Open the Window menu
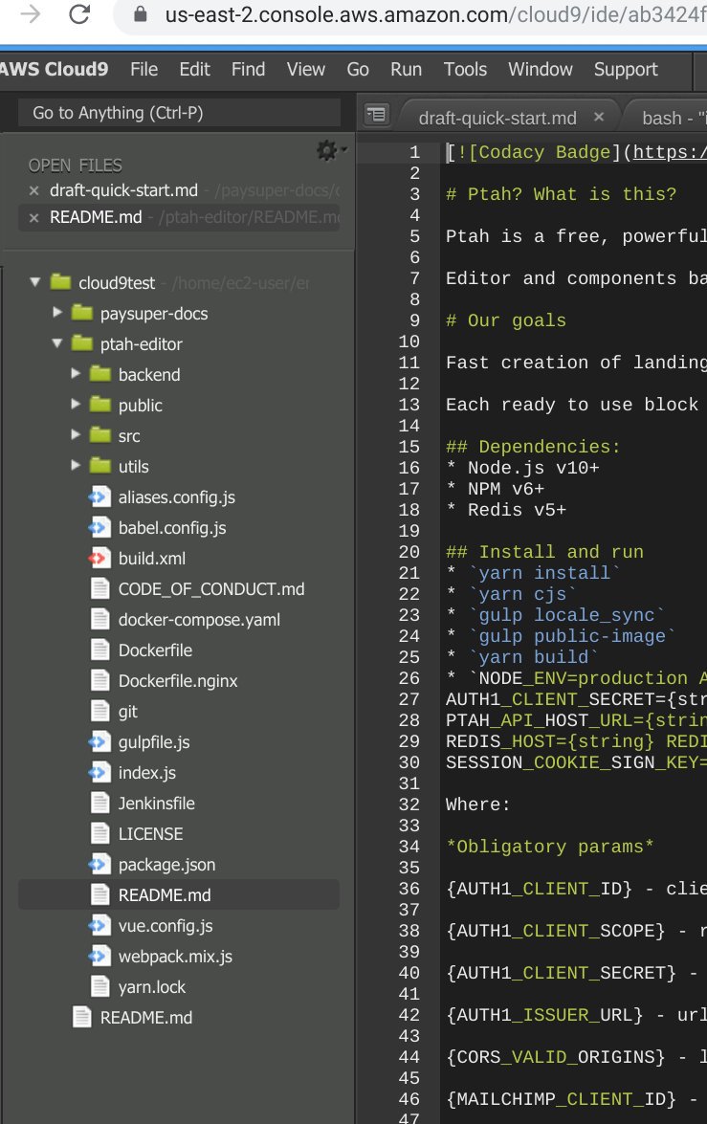Viewport: 707px width, 1124px height. tap(541, 70)
